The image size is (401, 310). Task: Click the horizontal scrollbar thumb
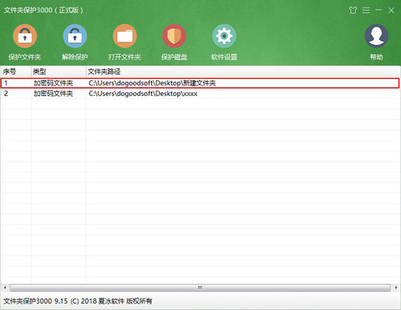tap(198, 287)
